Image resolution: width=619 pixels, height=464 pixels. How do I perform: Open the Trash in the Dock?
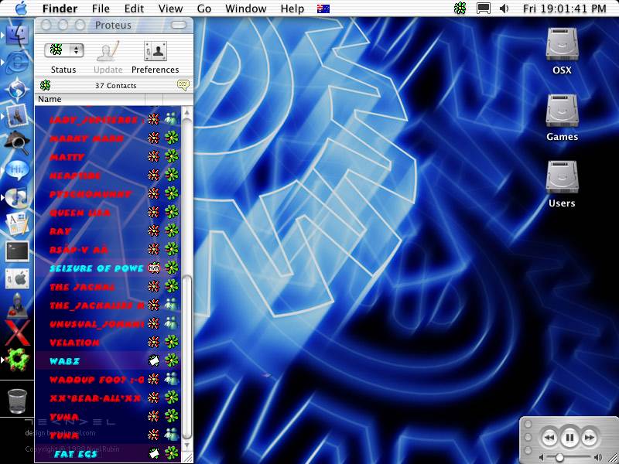click(17, 401)
